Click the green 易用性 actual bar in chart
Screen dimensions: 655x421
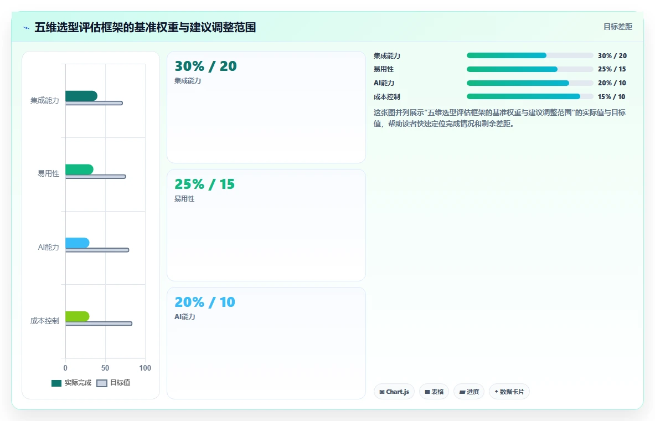[x=79, y=170]
